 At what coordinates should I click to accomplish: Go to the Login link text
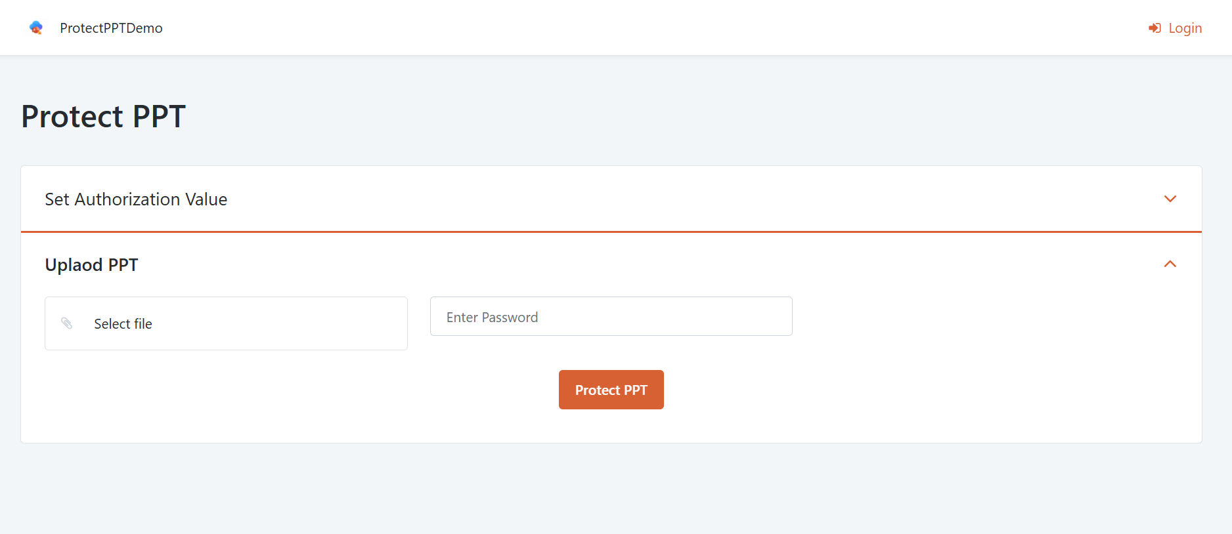tap(1185, 28)
